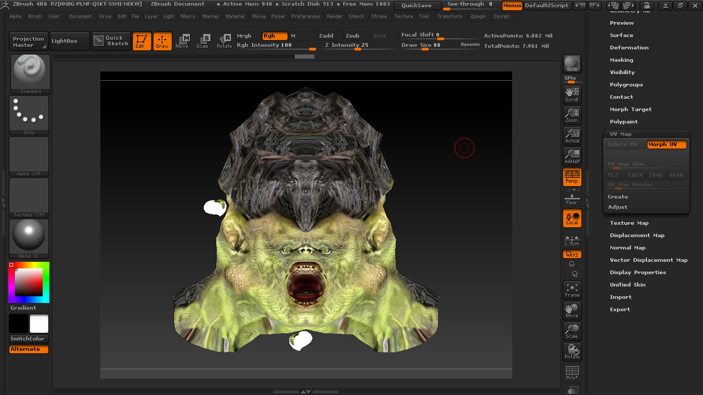The height and width of the screenshot is (395, 703).
Task: Click the ZBrush logo icon
Action: (5, 4)
